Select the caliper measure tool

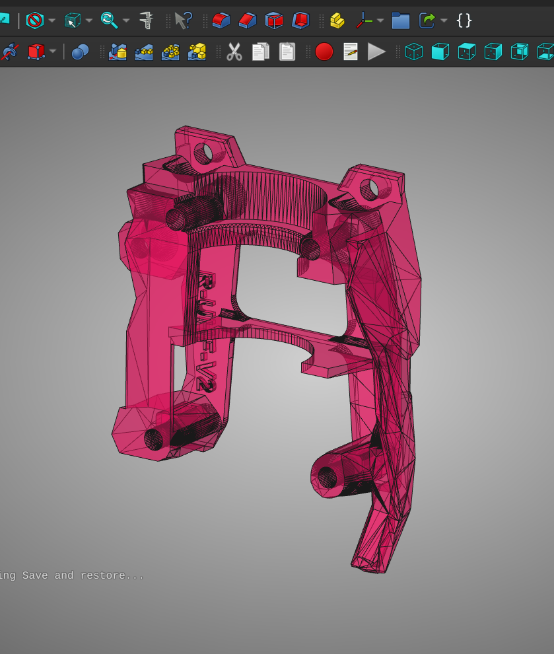(147, 20)
